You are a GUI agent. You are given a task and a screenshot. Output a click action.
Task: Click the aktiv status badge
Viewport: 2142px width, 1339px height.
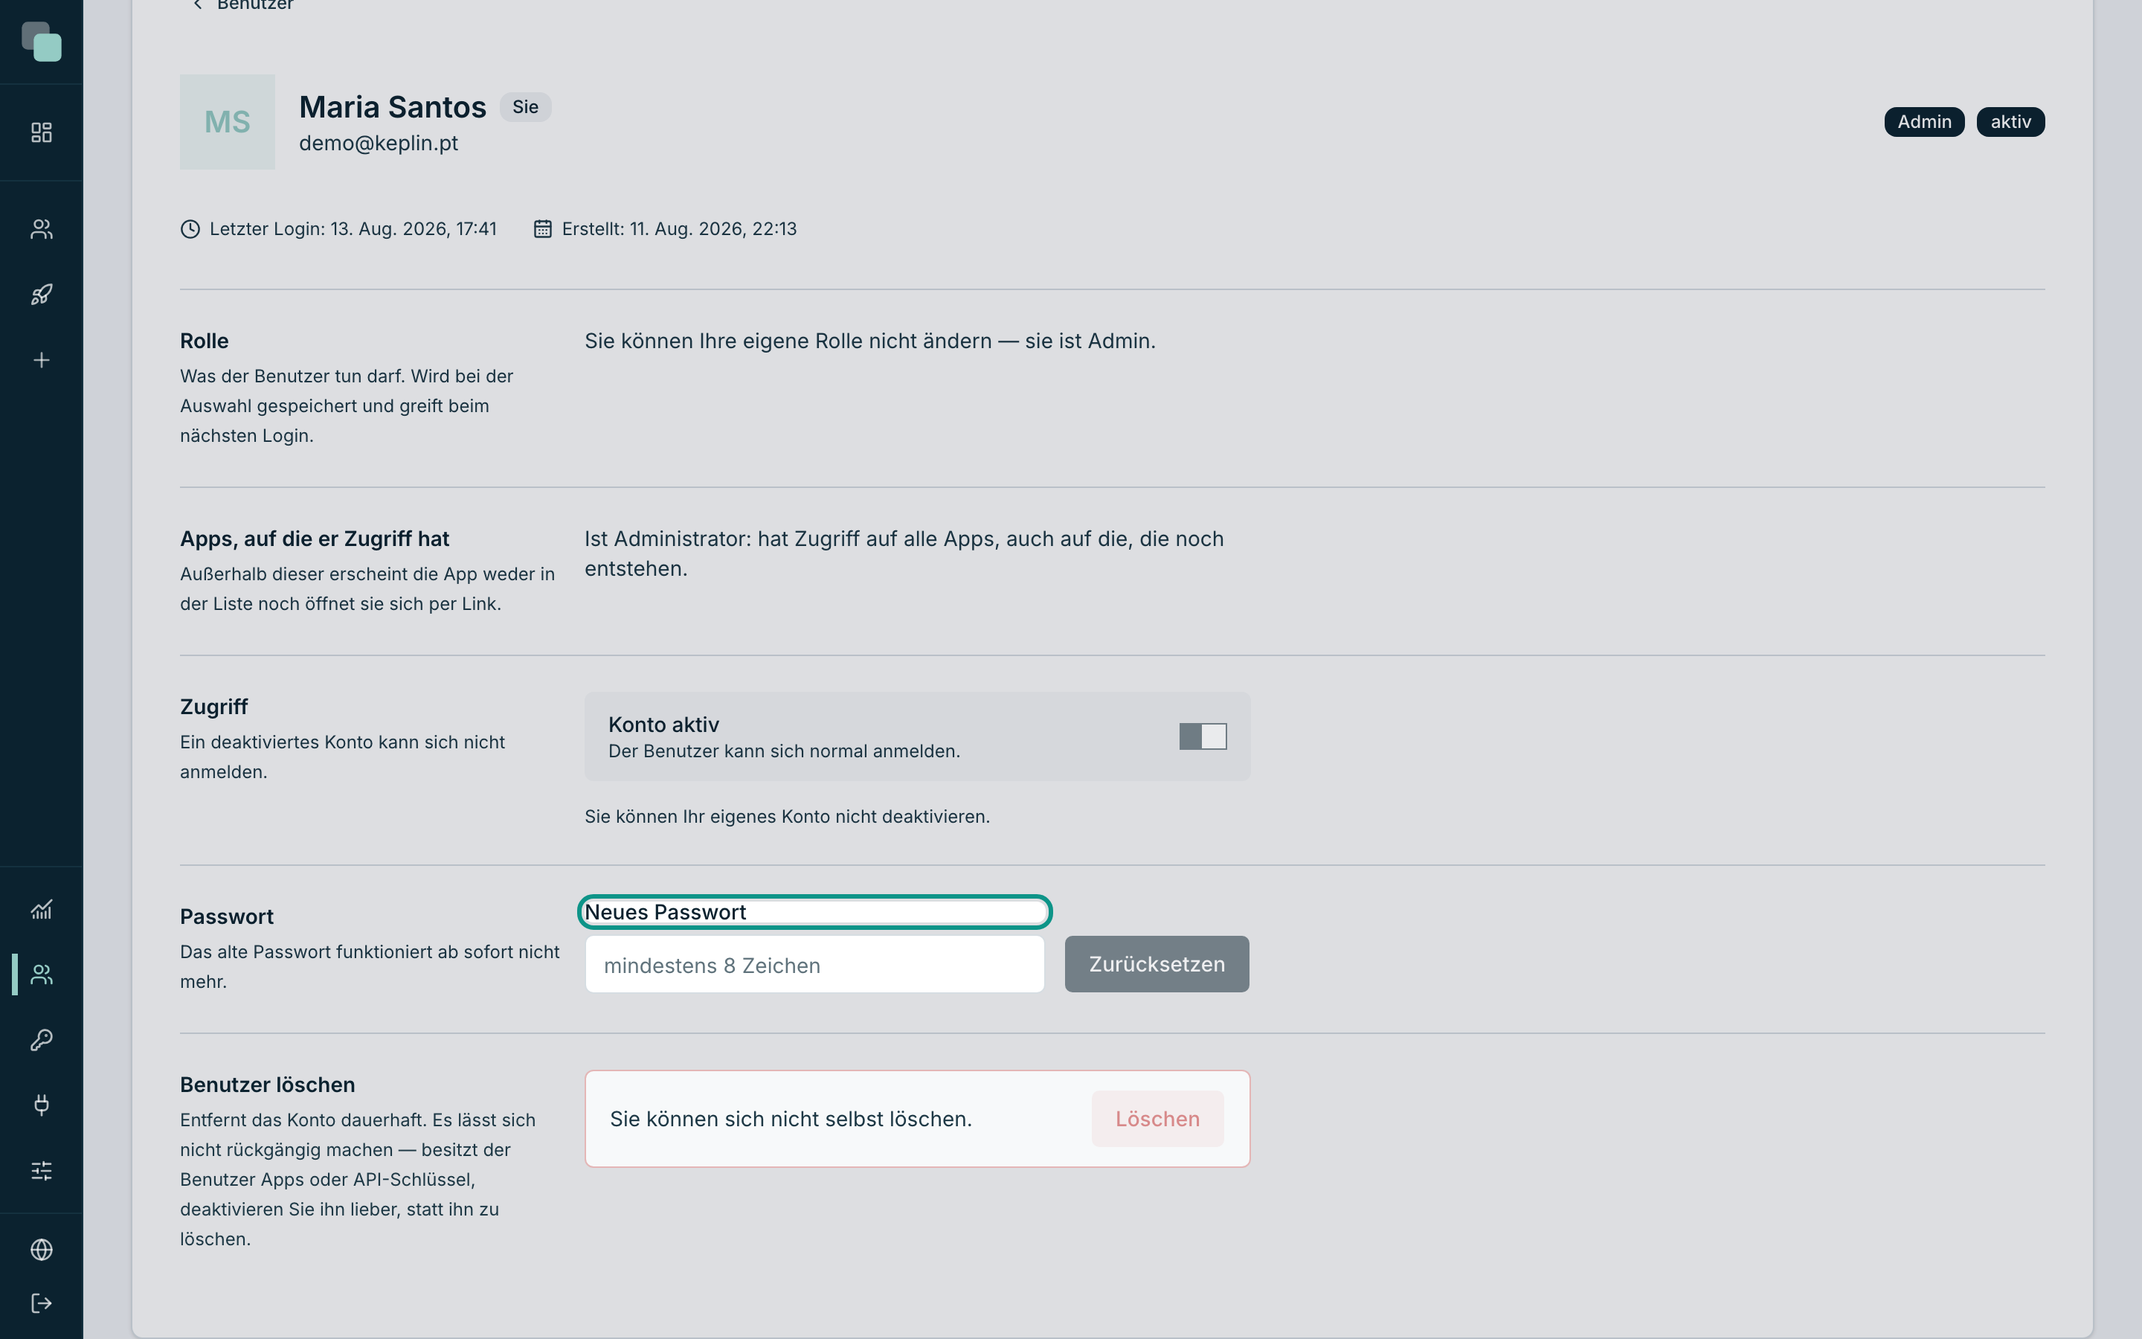[x=2011, y=121]
